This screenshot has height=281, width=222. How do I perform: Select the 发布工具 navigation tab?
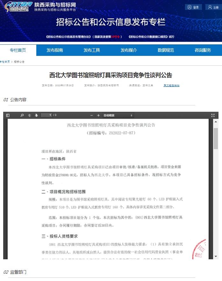click(x=92, y=50)
